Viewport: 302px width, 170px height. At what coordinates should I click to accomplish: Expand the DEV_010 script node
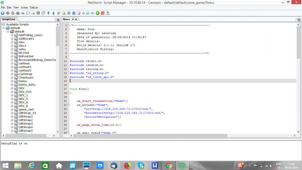12,92
